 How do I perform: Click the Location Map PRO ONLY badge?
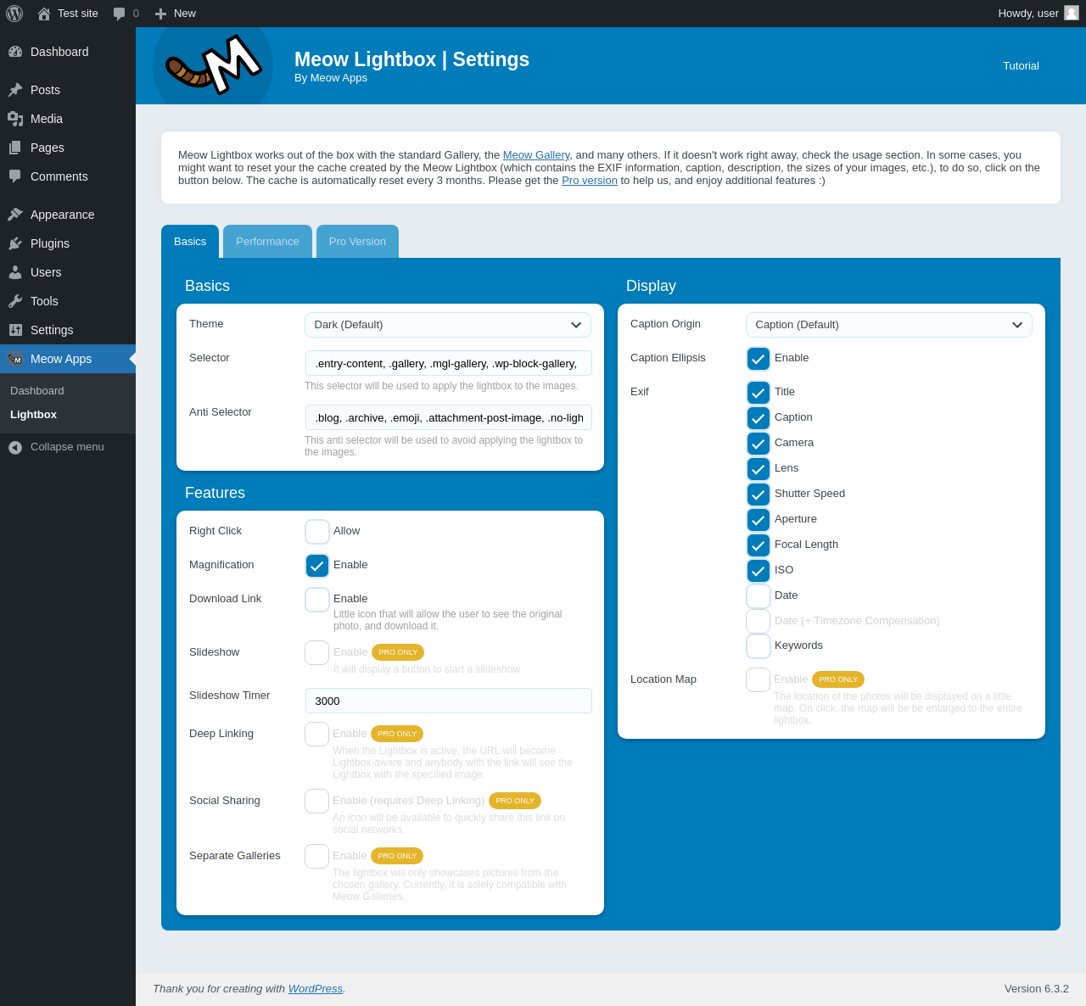838,679
